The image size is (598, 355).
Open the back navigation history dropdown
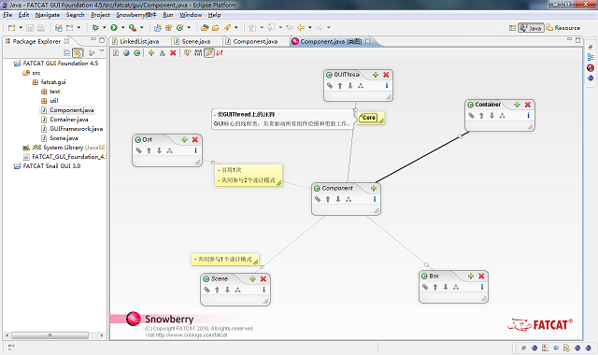click(309, 27)
